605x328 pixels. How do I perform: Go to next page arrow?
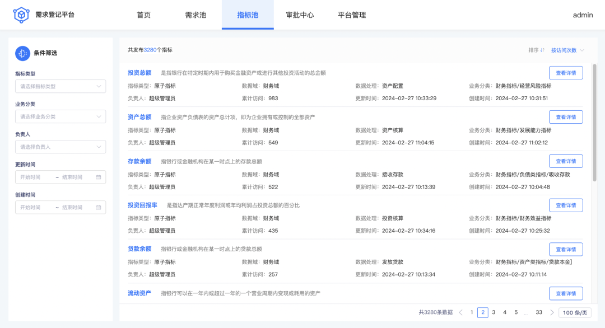[x=552, y=312]
